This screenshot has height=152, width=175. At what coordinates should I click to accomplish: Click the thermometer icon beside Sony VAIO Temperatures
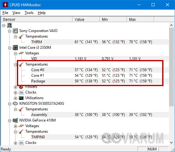coord(21,36)
